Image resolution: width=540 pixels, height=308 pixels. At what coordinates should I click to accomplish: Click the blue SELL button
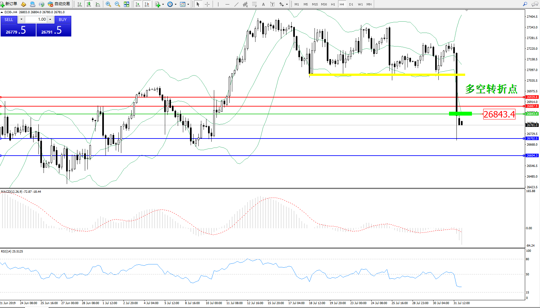click(x=9, y=20)
